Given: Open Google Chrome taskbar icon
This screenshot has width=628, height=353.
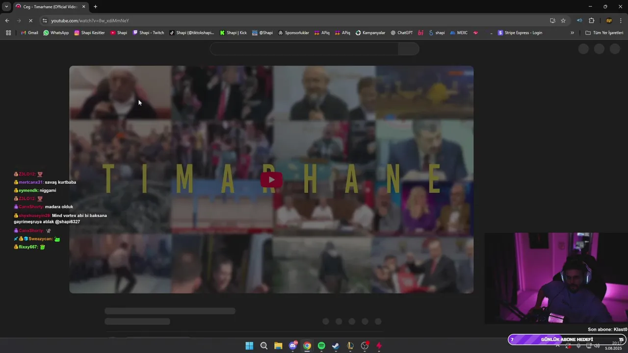Looking at the screenshot, I should pyautogui.click(x=307, y=346).
